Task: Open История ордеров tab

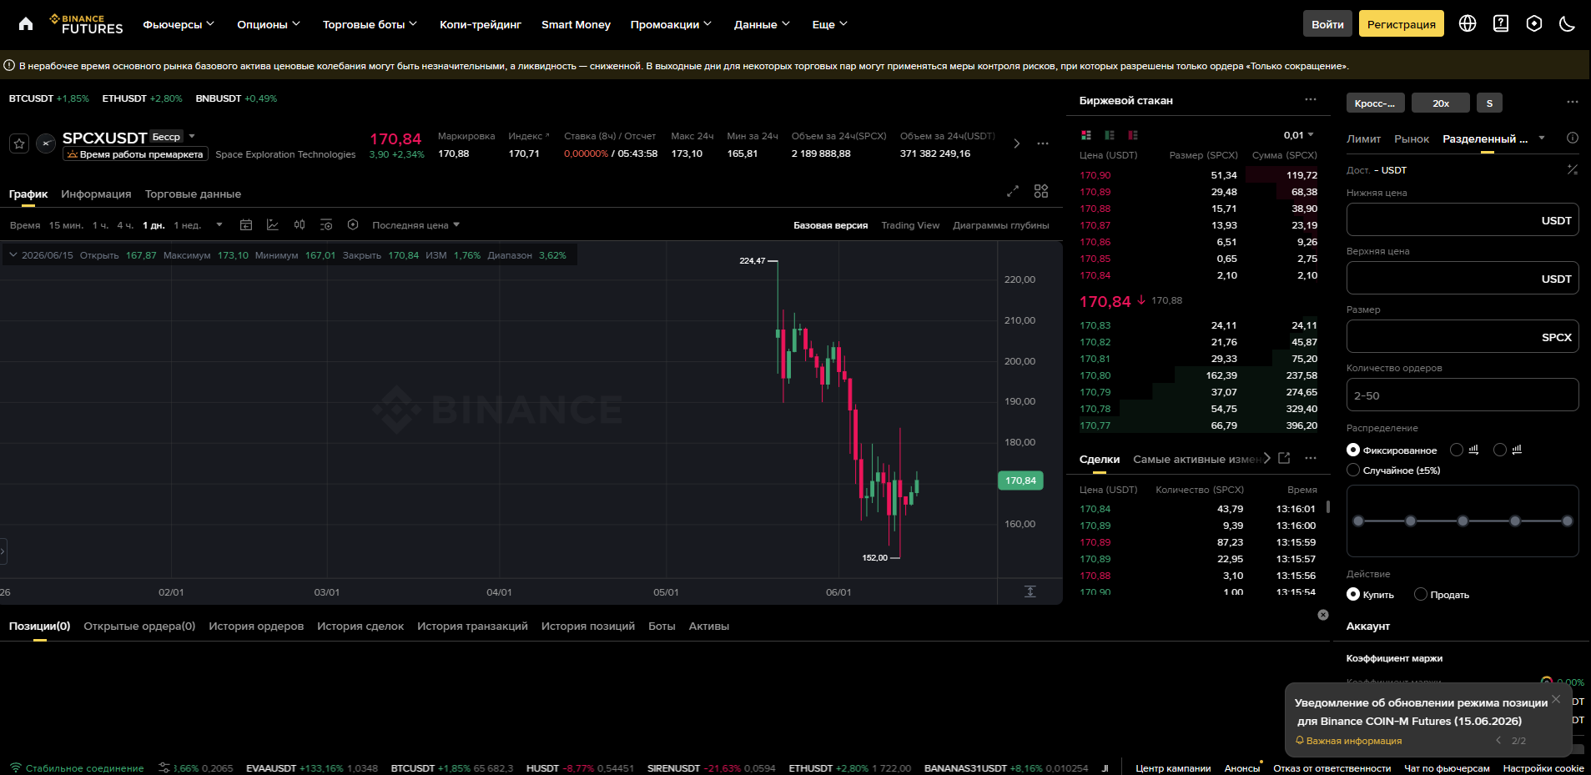Action: (256, 626)
